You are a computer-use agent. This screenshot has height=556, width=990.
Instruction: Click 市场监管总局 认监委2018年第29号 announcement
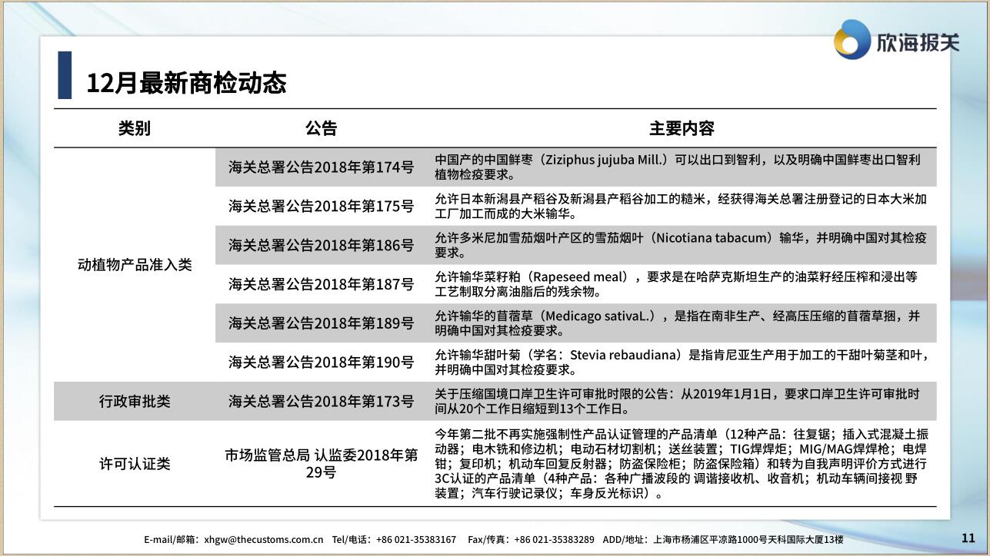point(321,463)
